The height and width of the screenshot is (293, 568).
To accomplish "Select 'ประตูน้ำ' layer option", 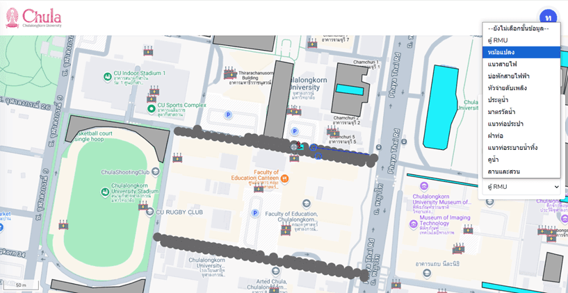I will click(521, 100).
